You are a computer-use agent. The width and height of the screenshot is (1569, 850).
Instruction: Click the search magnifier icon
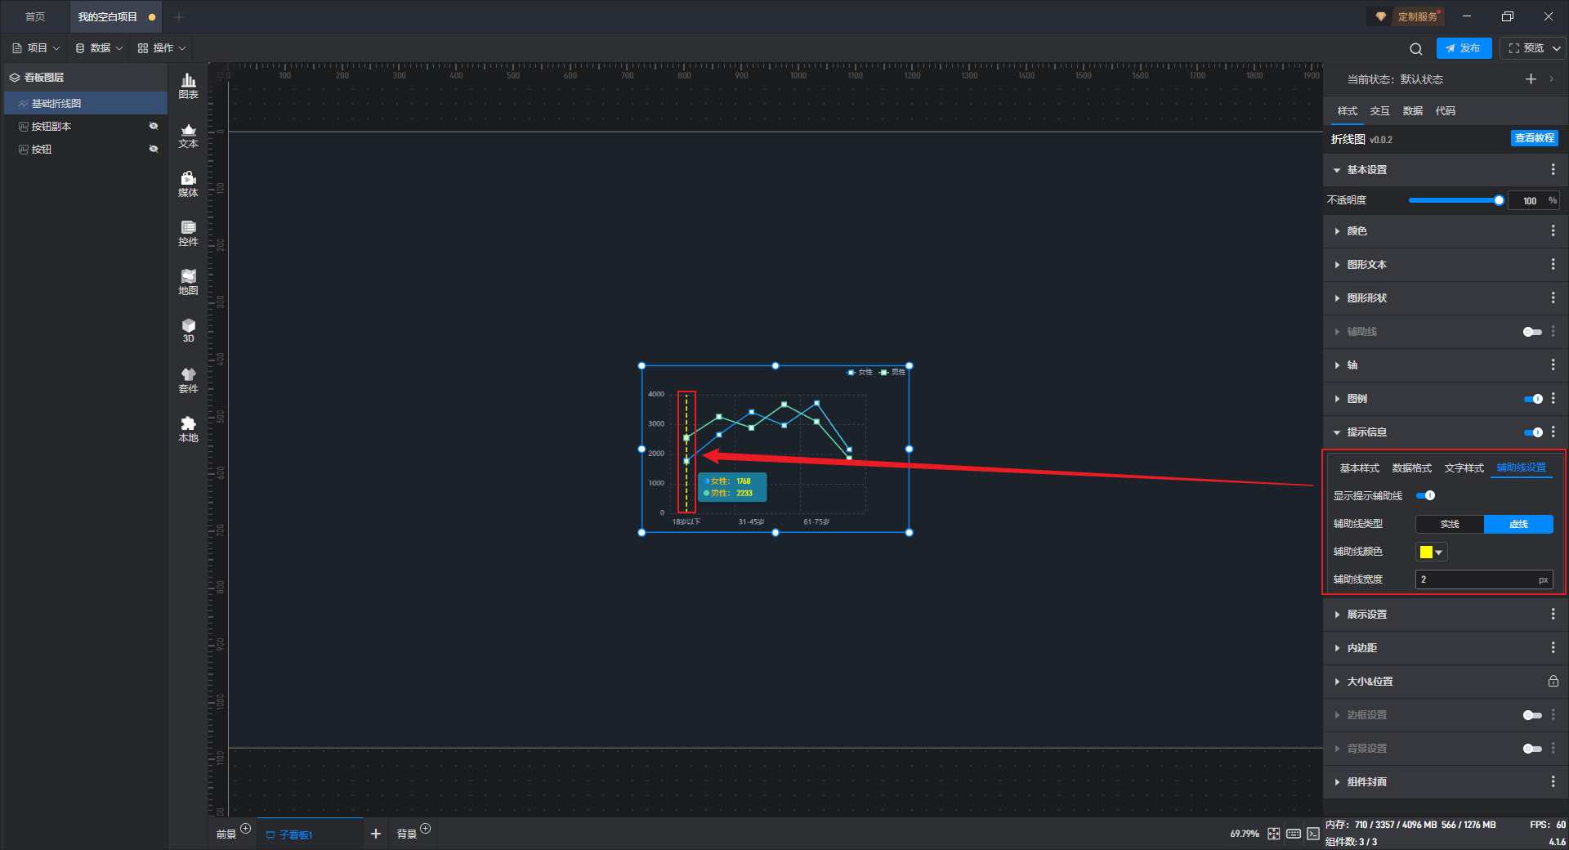[x=1416, y=49]
